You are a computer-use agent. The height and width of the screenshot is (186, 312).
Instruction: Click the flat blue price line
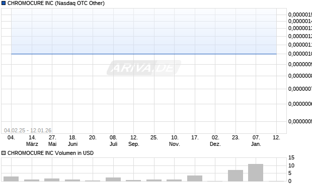click(144, 54)
